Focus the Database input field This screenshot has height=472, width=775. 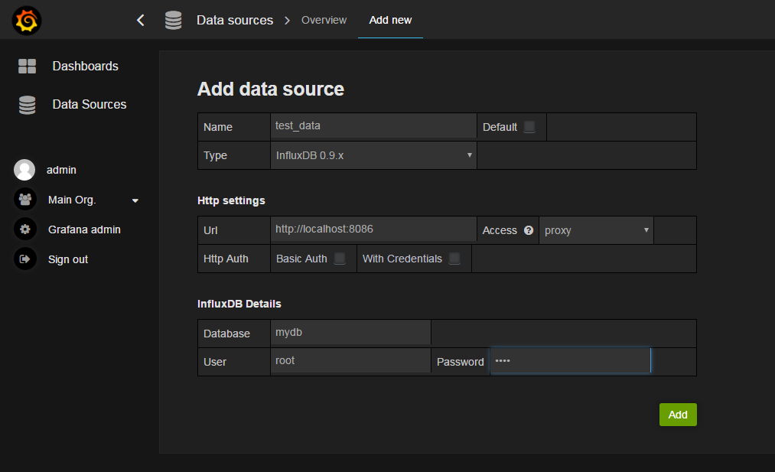click(x=351, y=333)
